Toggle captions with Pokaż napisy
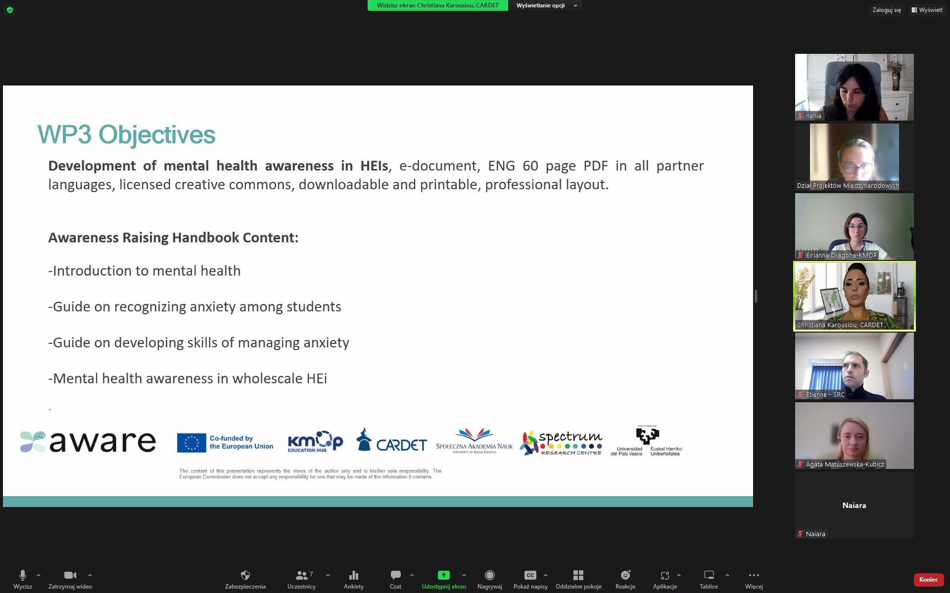This screenshot has width=950, height=593. (530, 579)
